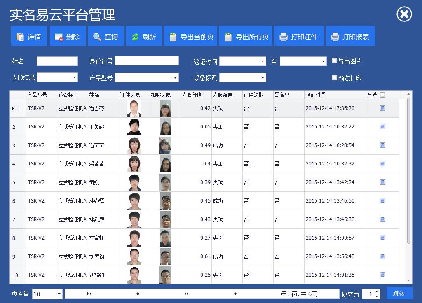422x303 pixels.
Task: Open 潘雪芬 ID photo thumbnail in row 1
Action: coord(134,108)
